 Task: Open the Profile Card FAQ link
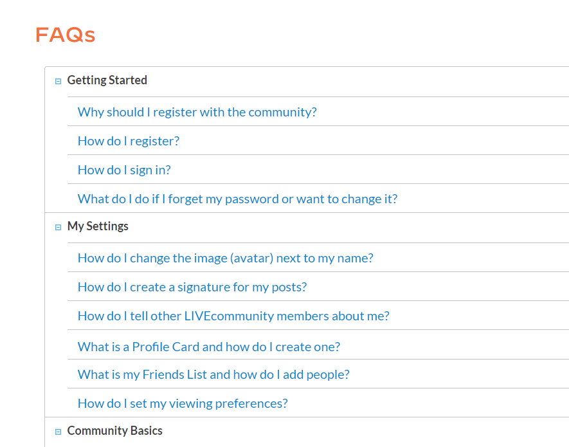(x=208, y=347)
